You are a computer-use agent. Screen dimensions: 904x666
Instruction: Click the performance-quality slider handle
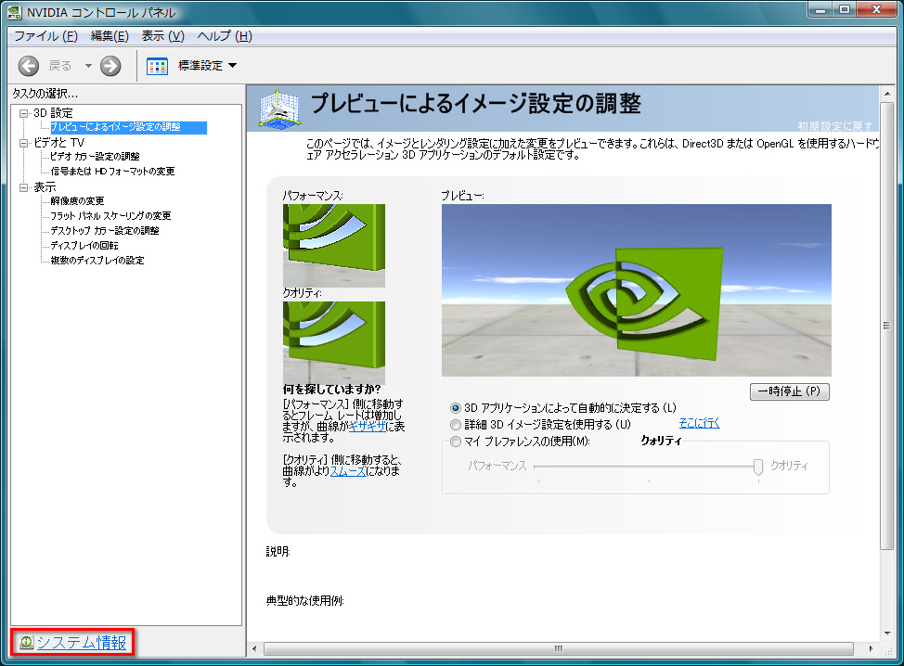pyautogui.click(x=758, y=467)
